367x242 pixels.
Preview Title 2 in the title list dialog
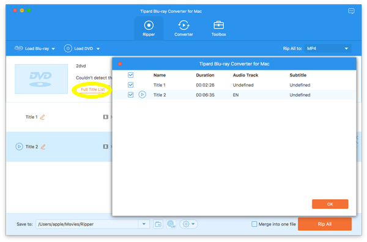[x=143, y=95]
